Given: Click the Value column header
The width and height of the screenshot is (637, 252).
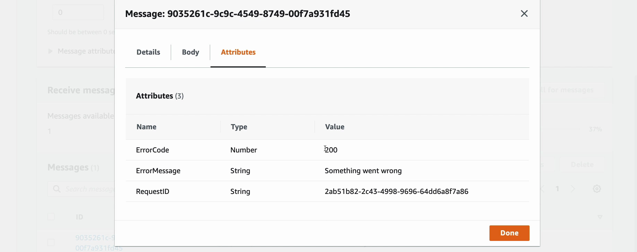Looking at the screenshot, I should point(335,127).
